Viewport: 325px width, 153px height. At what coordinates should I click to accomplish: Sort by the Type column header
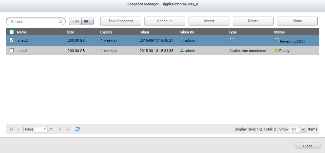(x=233, y=32)
